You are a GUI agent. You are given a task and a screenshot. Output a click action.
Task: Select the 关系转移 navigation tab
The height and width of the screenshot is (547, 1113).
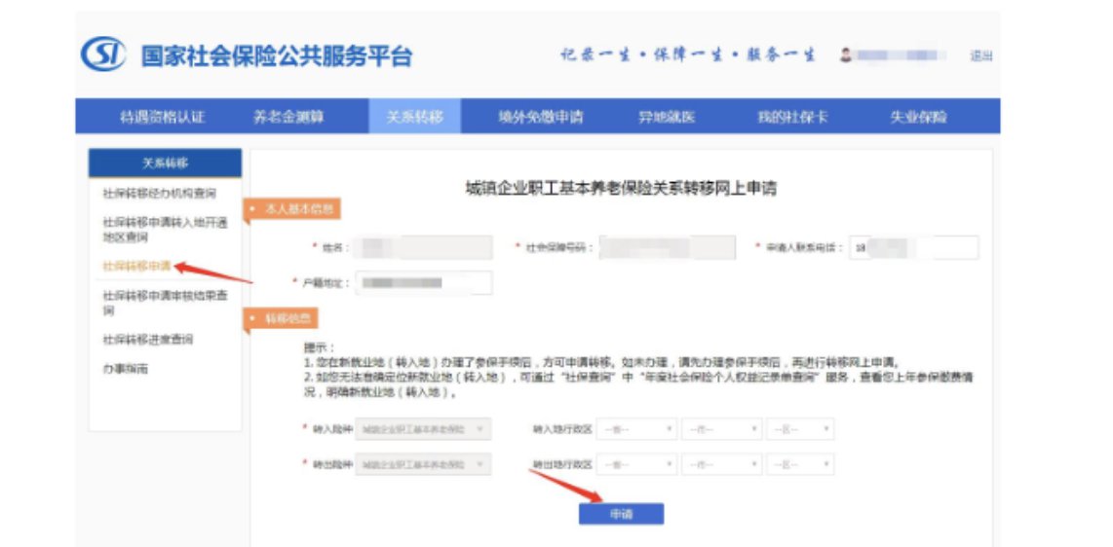tap(414, 116)
